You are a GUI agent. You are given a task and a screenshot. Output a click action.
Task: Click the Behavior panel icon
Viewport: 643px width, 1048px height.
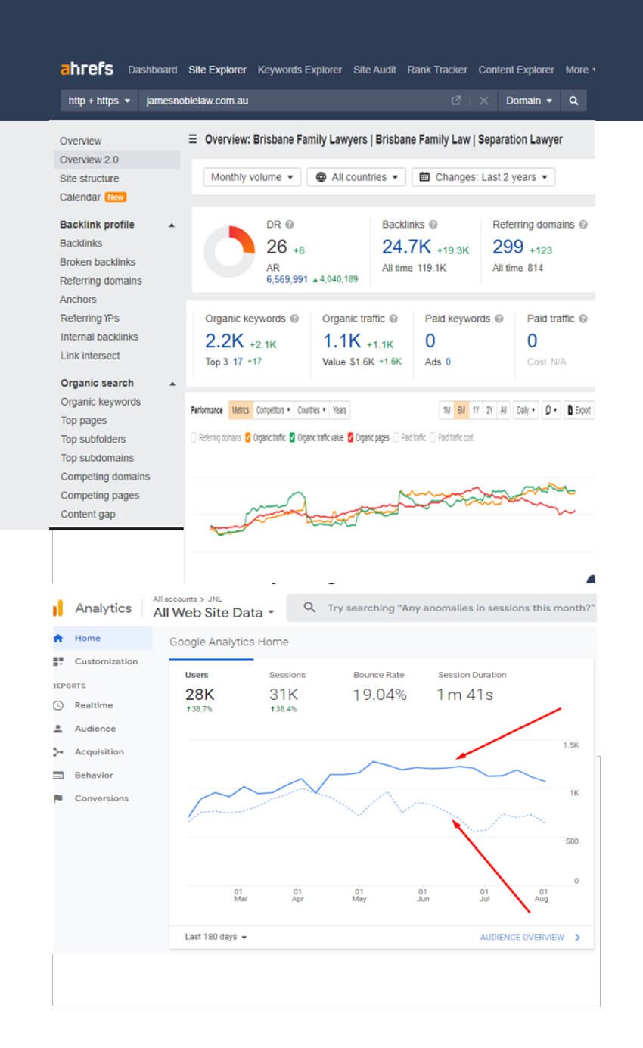(x=58, y=776)
